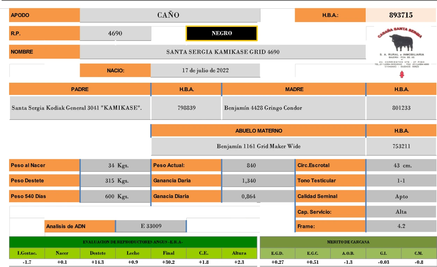This screenshot has width=437, height=267.
Task: Click the E.G.D. column header
Action: click(278, 253)
